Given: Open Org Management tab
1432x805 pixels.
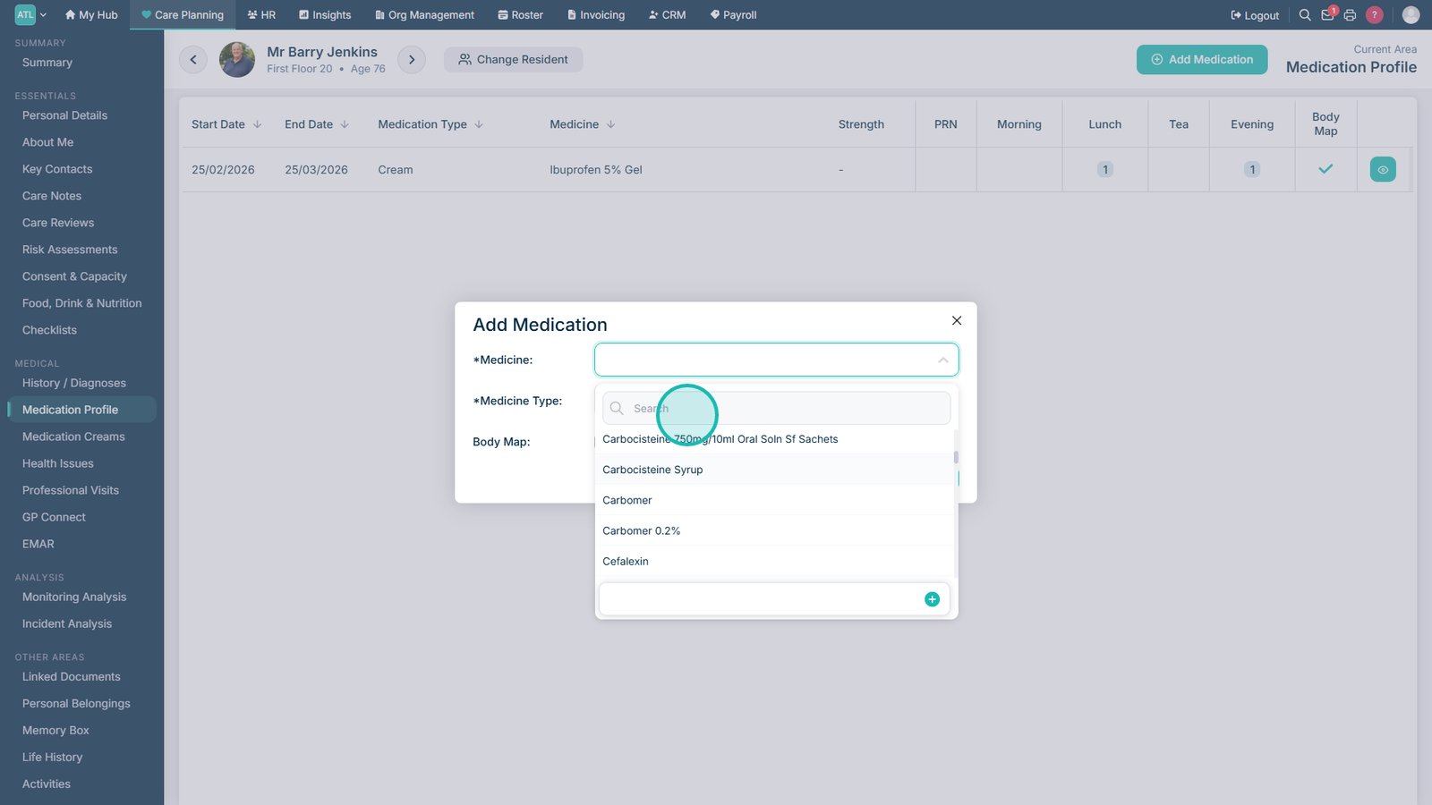Looking at the screenshot, I should click(424, 15).
